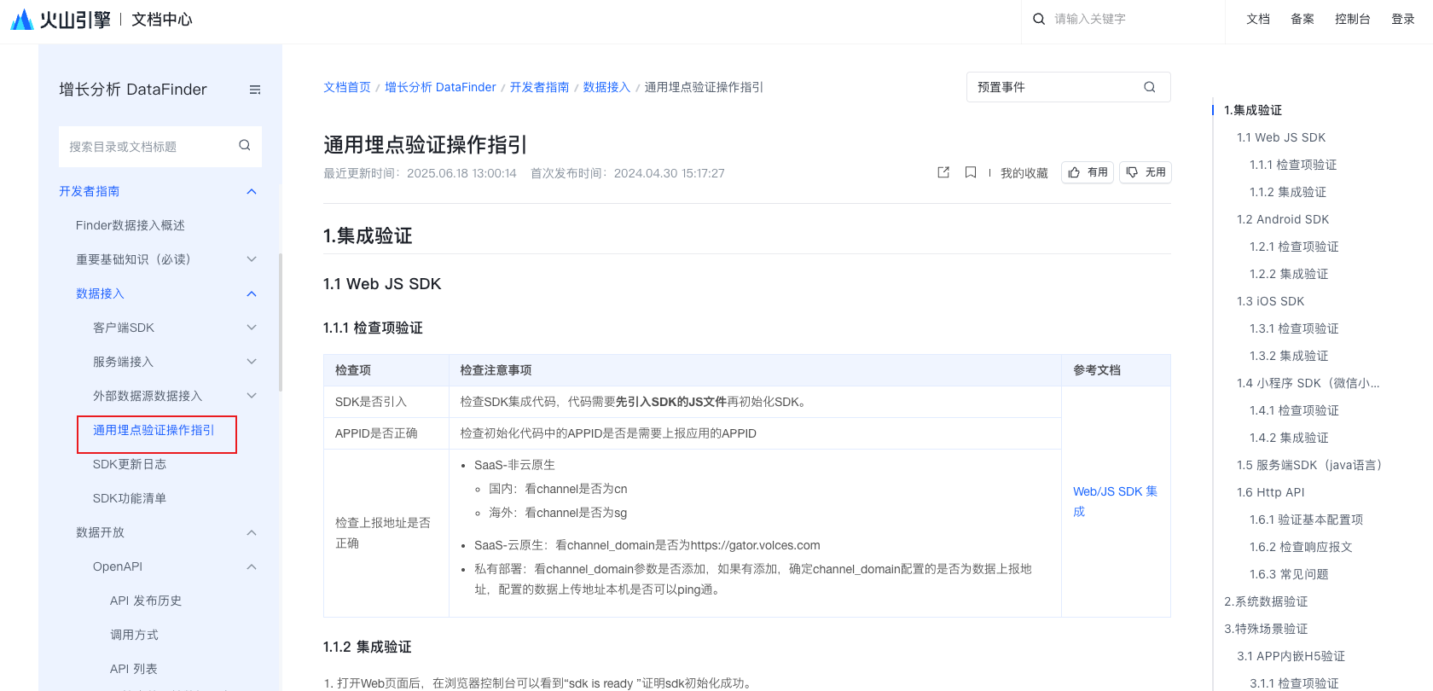The image size is (1433, 691).
Task: Jump to 1.6.1 验证基本配置项 in outline
Action: (x=1306, y=520)
